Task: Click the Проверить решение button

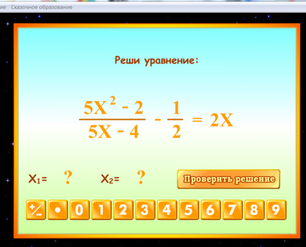Action: (228, 179)
